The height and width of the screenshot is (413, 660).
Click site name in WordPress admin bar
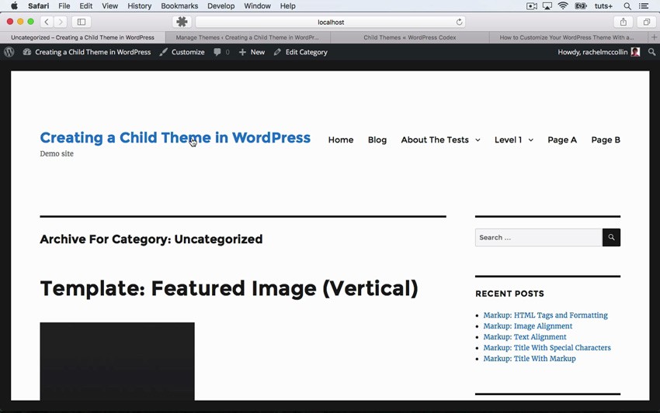(x=92, y=52)
